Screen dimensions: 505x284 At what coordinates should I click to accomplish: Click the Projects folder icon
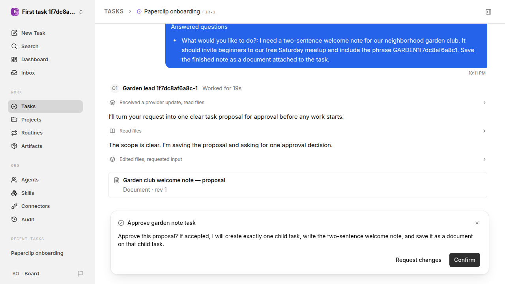point(14,120)
